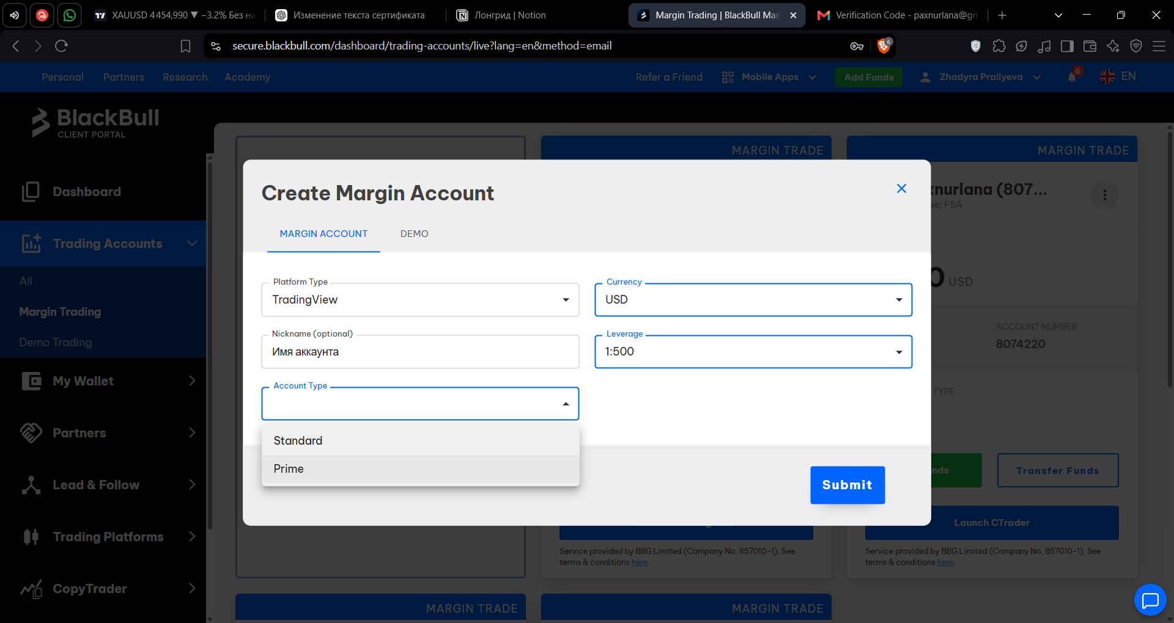Image resolution: width=1174 pixels, height=623 pixels.
Task: Collapse the Account Type dropdown
Action: [566, 404]
